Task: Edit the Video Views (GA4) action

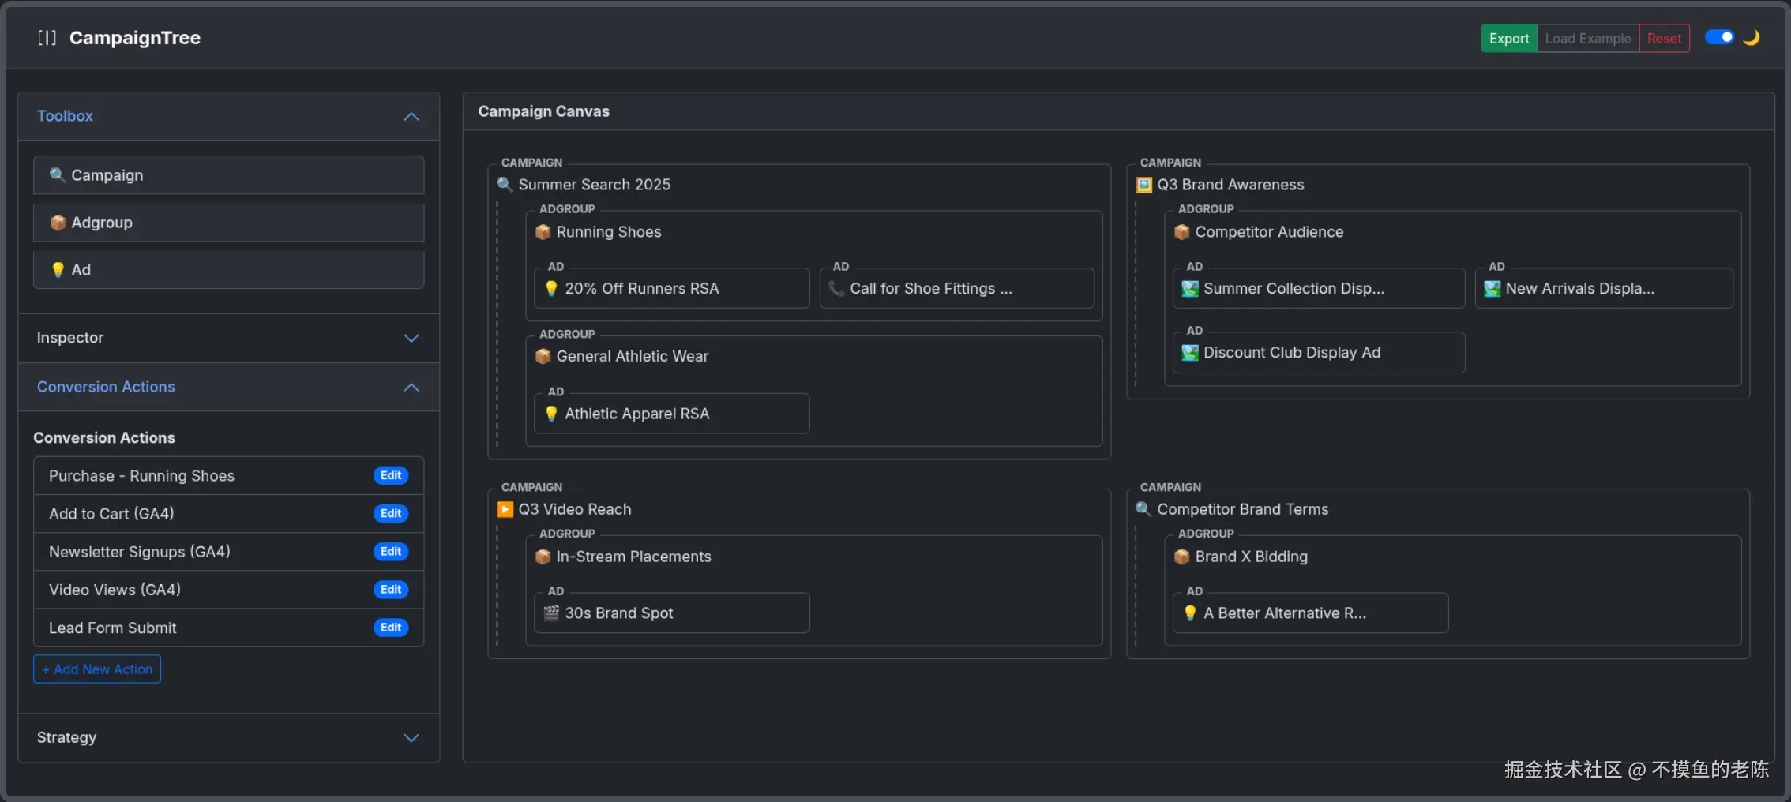Action: pyautogui.click(x=391, y=590)
